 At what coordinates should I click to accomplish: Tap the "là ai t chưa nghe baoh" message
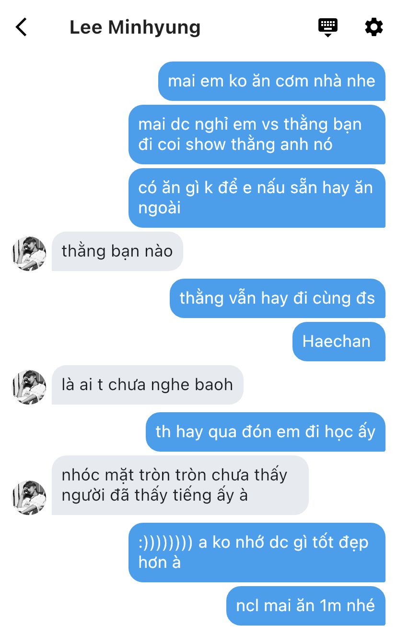click(x=148, y=385)
